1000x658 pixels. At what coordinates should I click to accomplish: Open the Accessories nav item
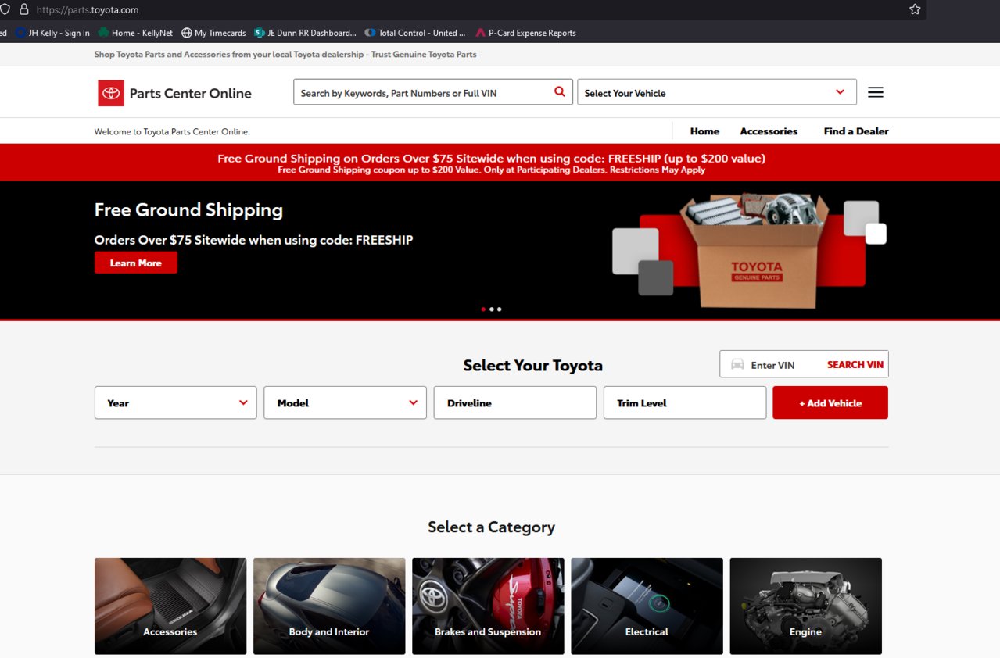click(769, 131)
